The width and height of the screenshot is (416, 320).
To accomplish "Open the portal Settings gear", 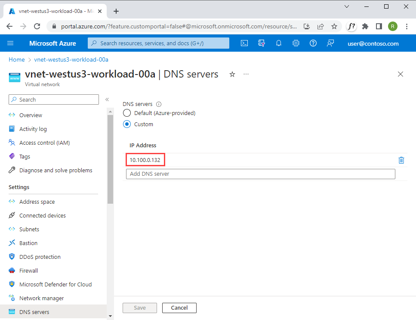I will pyautogui.click(x=296, y=43).
